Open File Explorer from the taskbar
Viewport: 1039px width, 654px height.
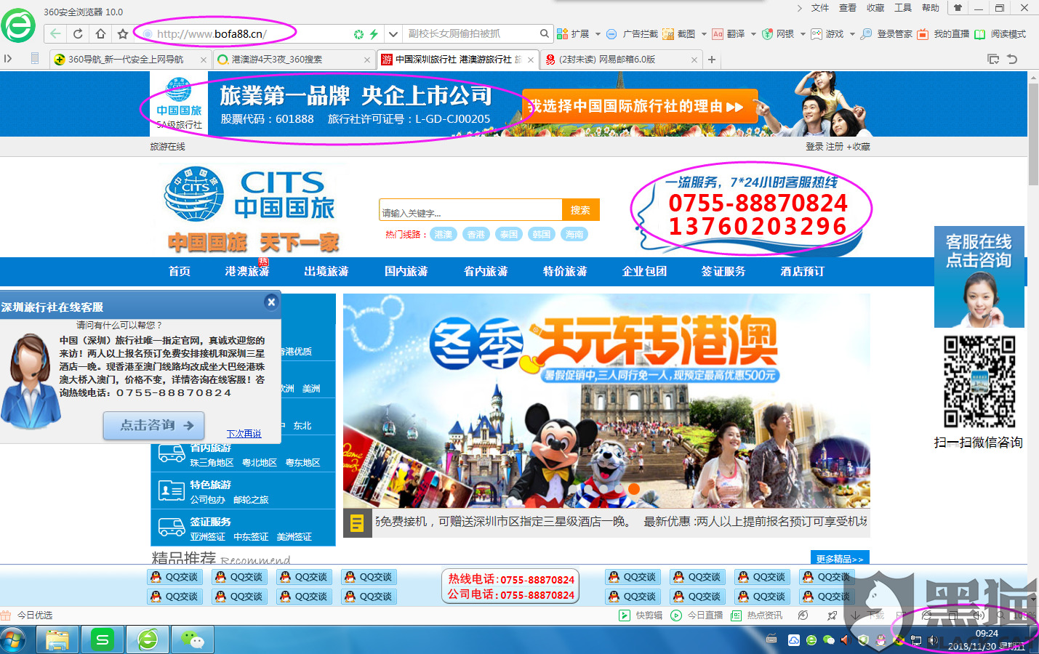click(57, 640)
